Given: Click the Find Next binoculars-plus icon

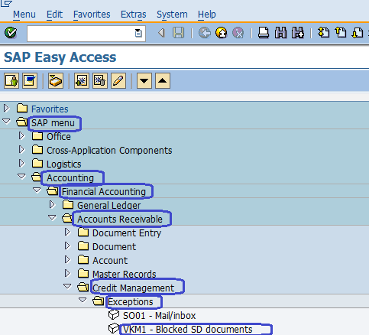Looking at the screenshot, I should click(x=298, y=33).
